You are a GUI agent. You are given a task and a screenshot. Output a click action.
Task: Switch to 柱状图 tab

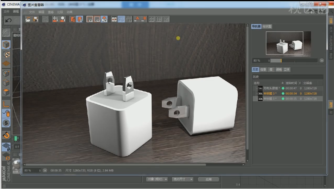267,26
